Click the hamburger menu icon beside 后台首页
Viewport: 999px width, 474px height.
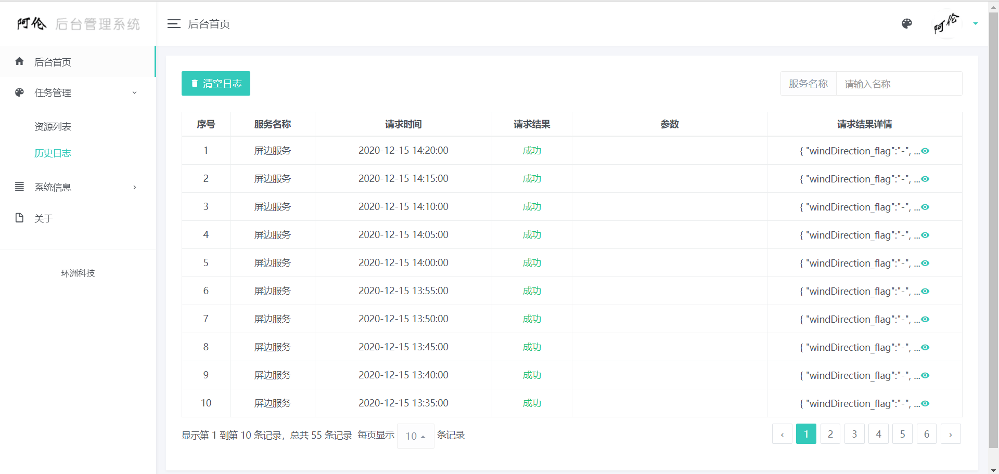[x=173, y=24]
